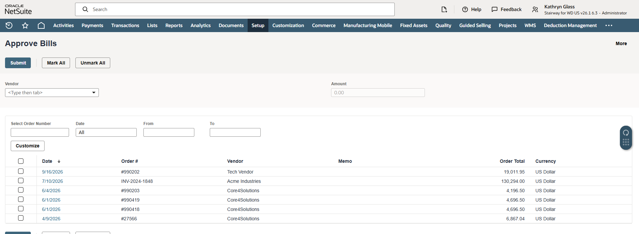Image resolution: width=639 pixels, height=234 pixels.
Task: Open the Projects menu
Action: pos(507,25)
